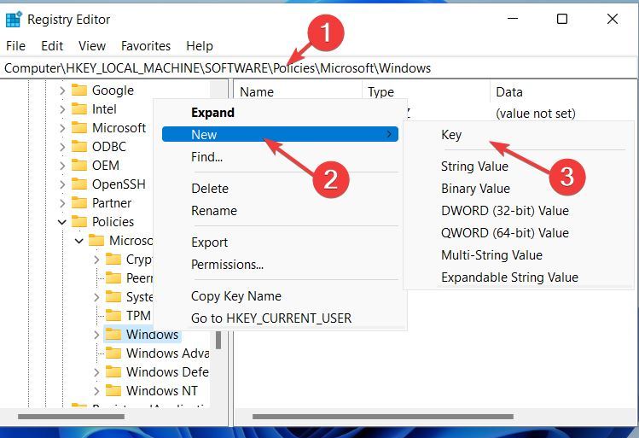Expand the OpenSSH key

(x=62, y=184)
